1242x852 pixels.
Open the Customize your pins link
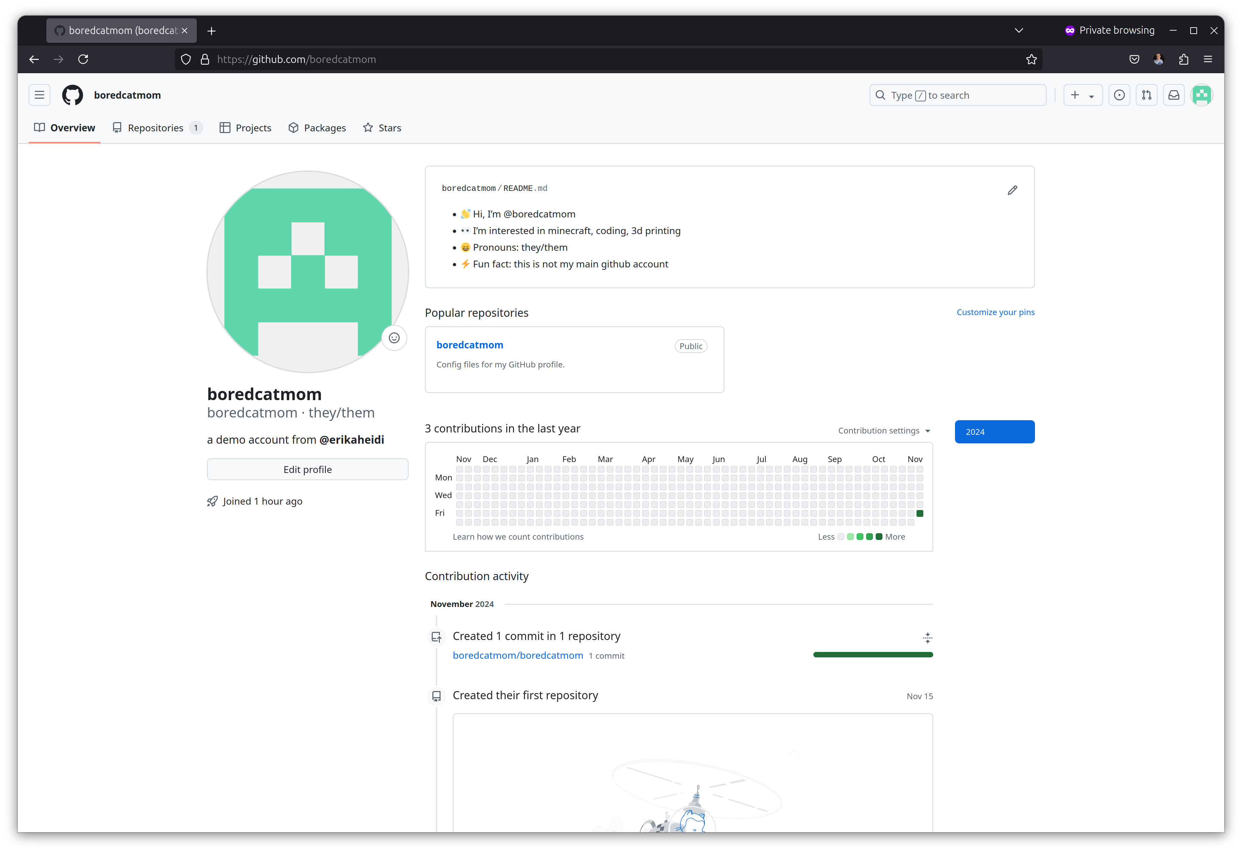[995, 312]
